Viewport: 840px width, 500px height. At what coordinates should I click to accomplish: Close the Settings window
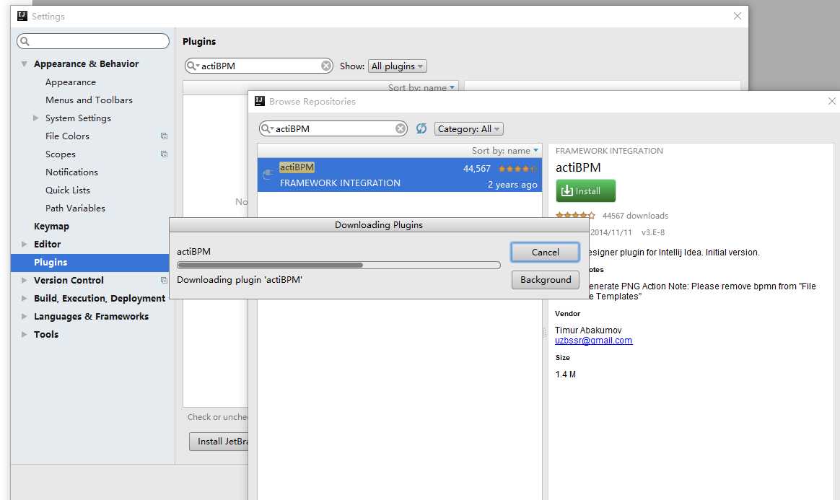coord(737,16)
